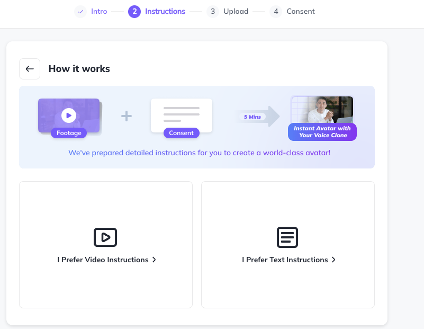
Task: Choose I Prefer Text Instructions
Action: [285, 260]
